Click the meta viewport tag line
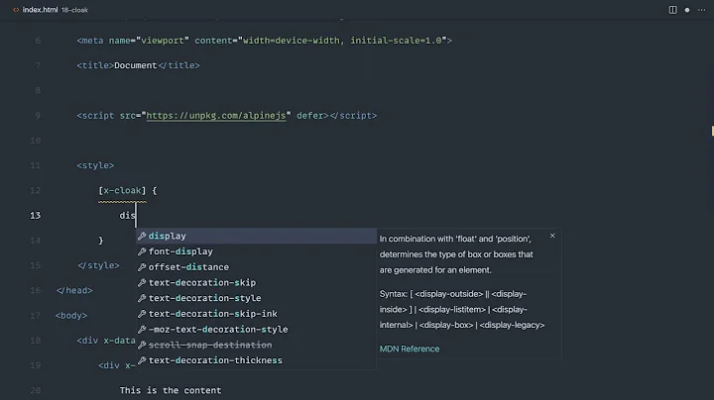This screenshot has height=400, width=714. pyautogui.click(x=264, y=41)
